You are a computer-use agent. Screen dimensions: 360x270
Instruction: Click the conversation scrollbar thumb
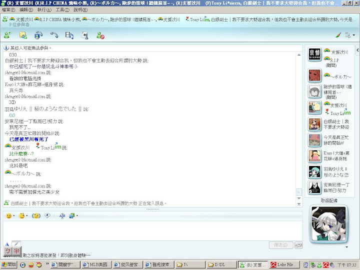[298, 191]
